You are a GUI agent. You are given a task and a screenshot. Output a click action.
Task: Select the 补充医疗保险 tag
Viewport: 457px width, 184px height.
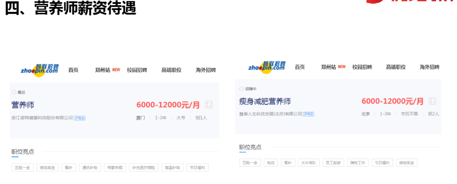point(144,168)
